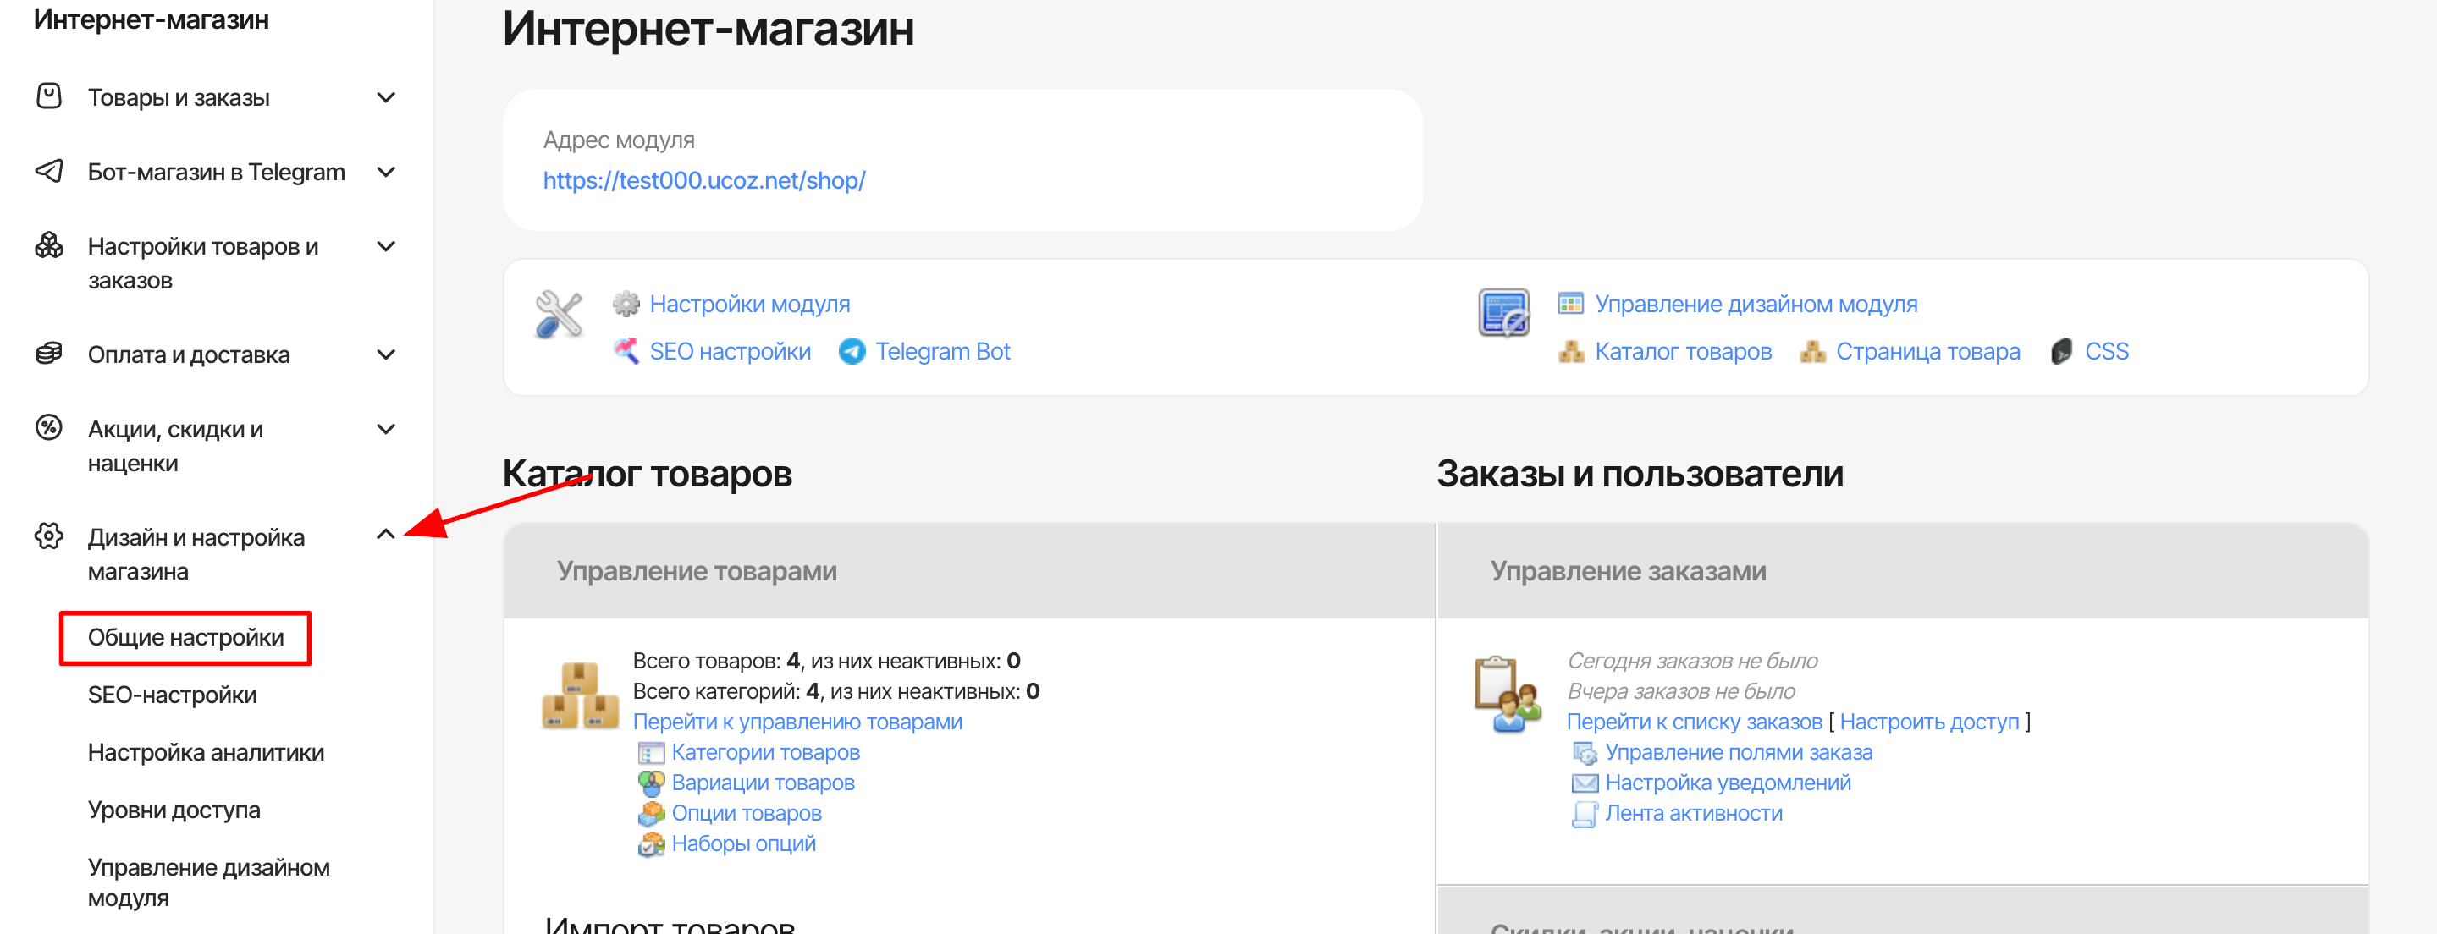
Task: Expand the Товары и заказы section
Action: pyautogui.click(x=385, y=97)
